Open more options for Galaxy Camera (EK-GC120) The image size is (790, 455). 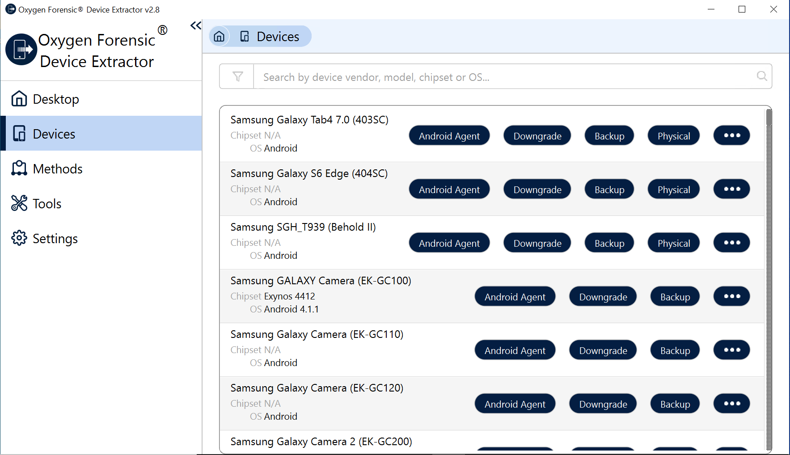[731, 404]
